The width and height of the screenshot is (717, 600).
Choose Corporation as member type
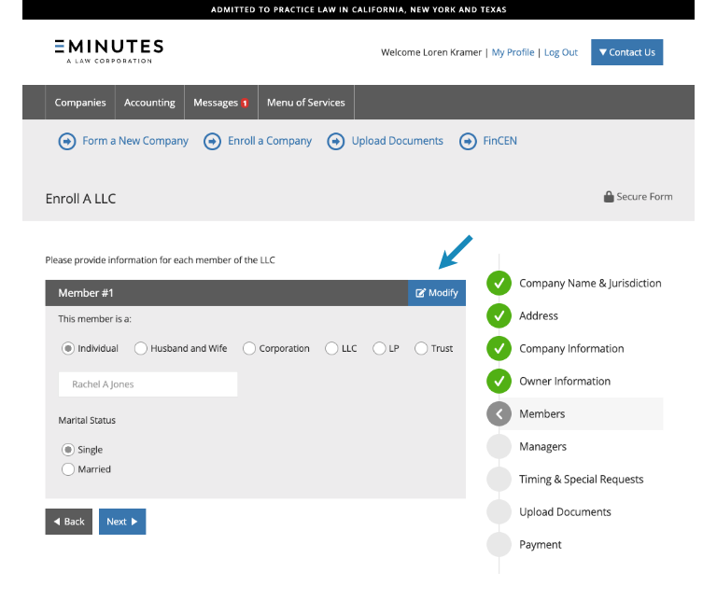click(x=249, y=348)
